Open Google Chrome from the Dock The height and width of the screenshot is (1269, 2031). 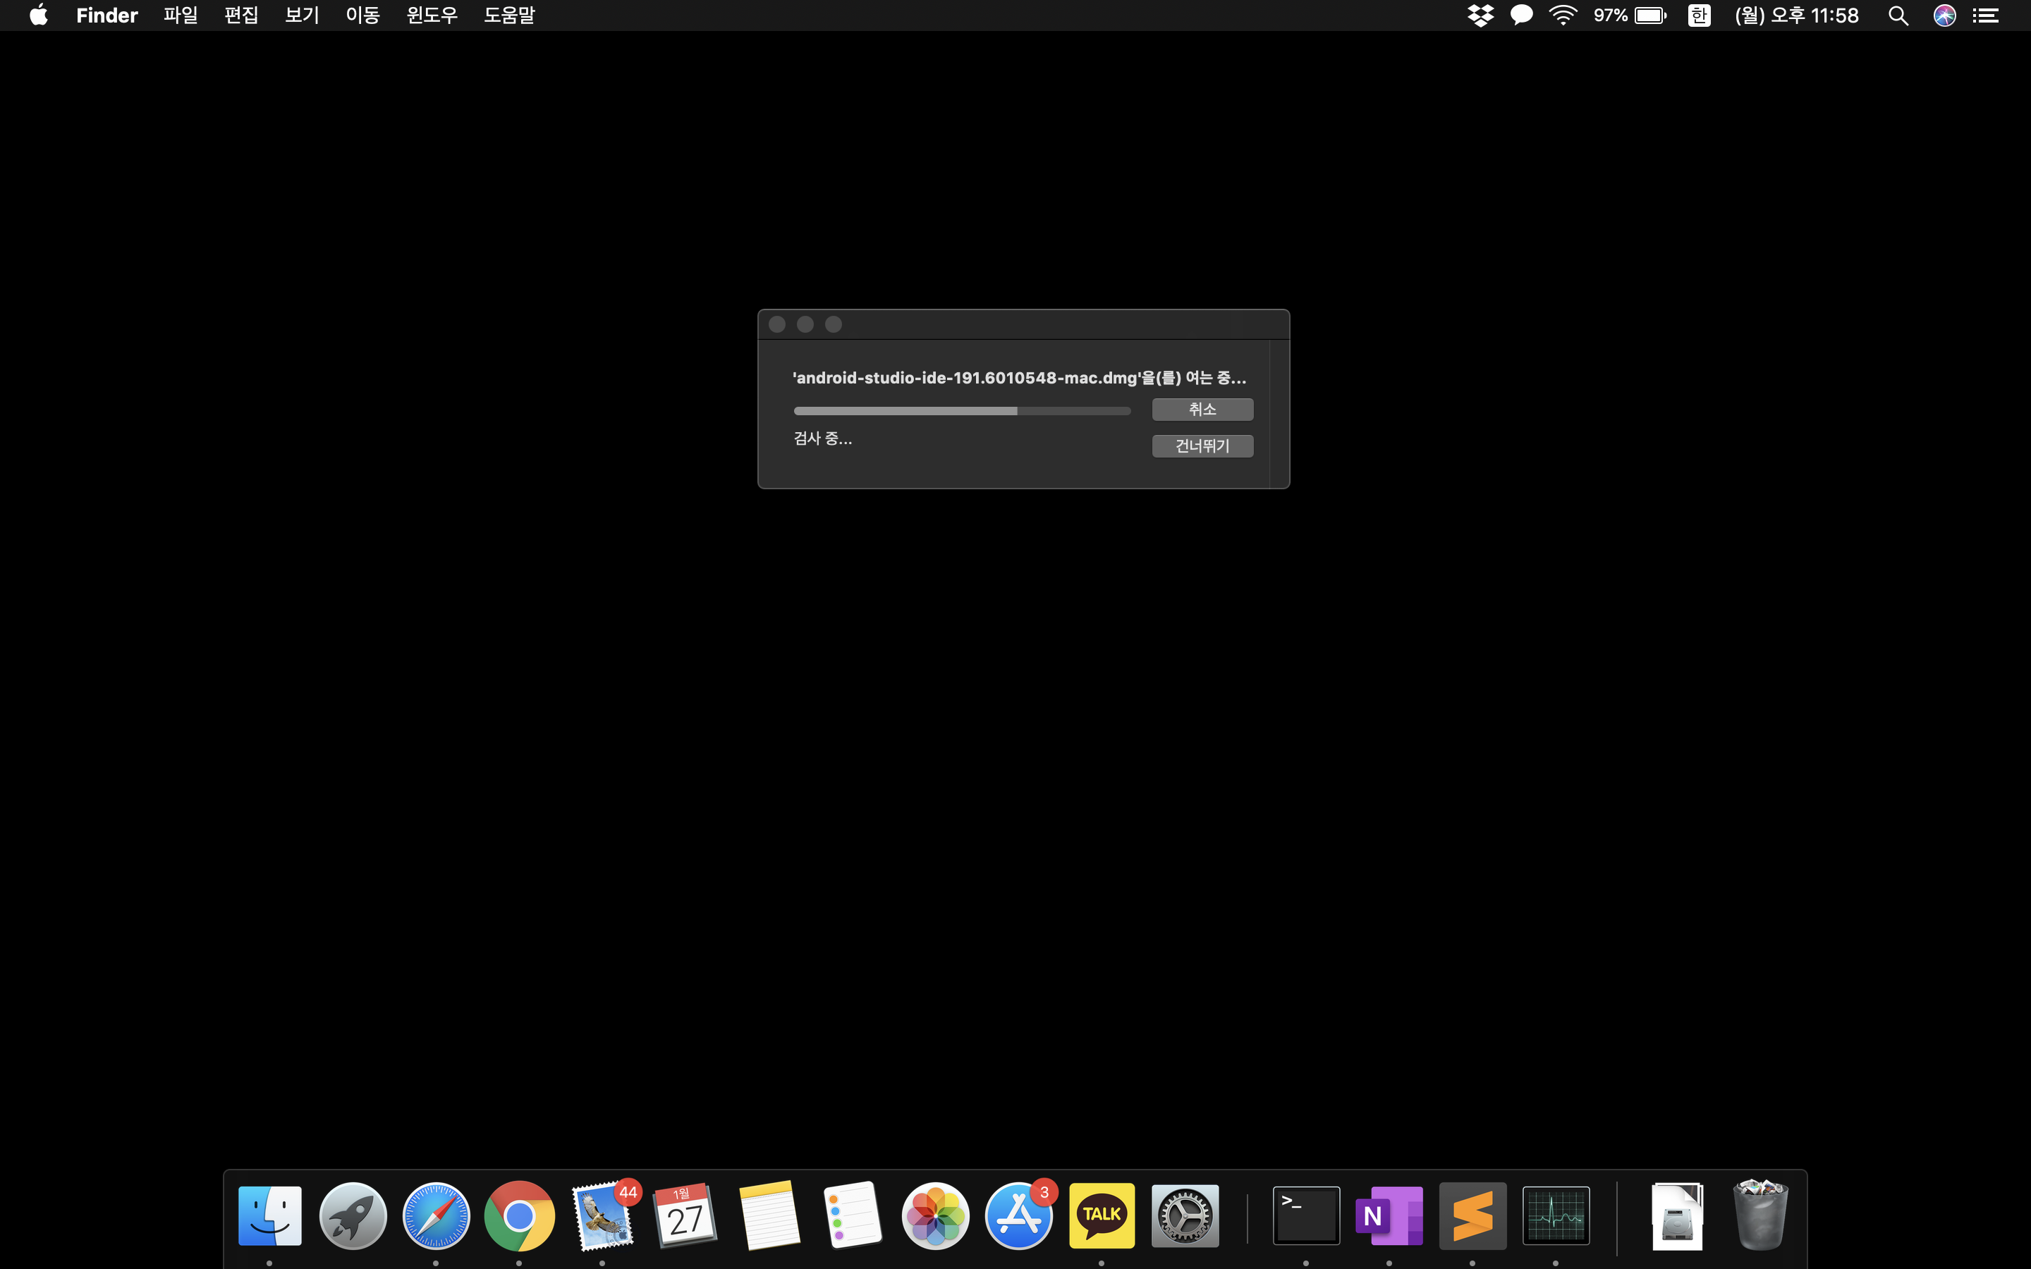(x=518, y=1215)
